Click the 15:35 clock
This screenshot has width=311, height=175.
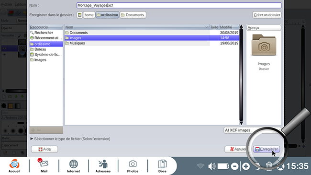[297, 166]
